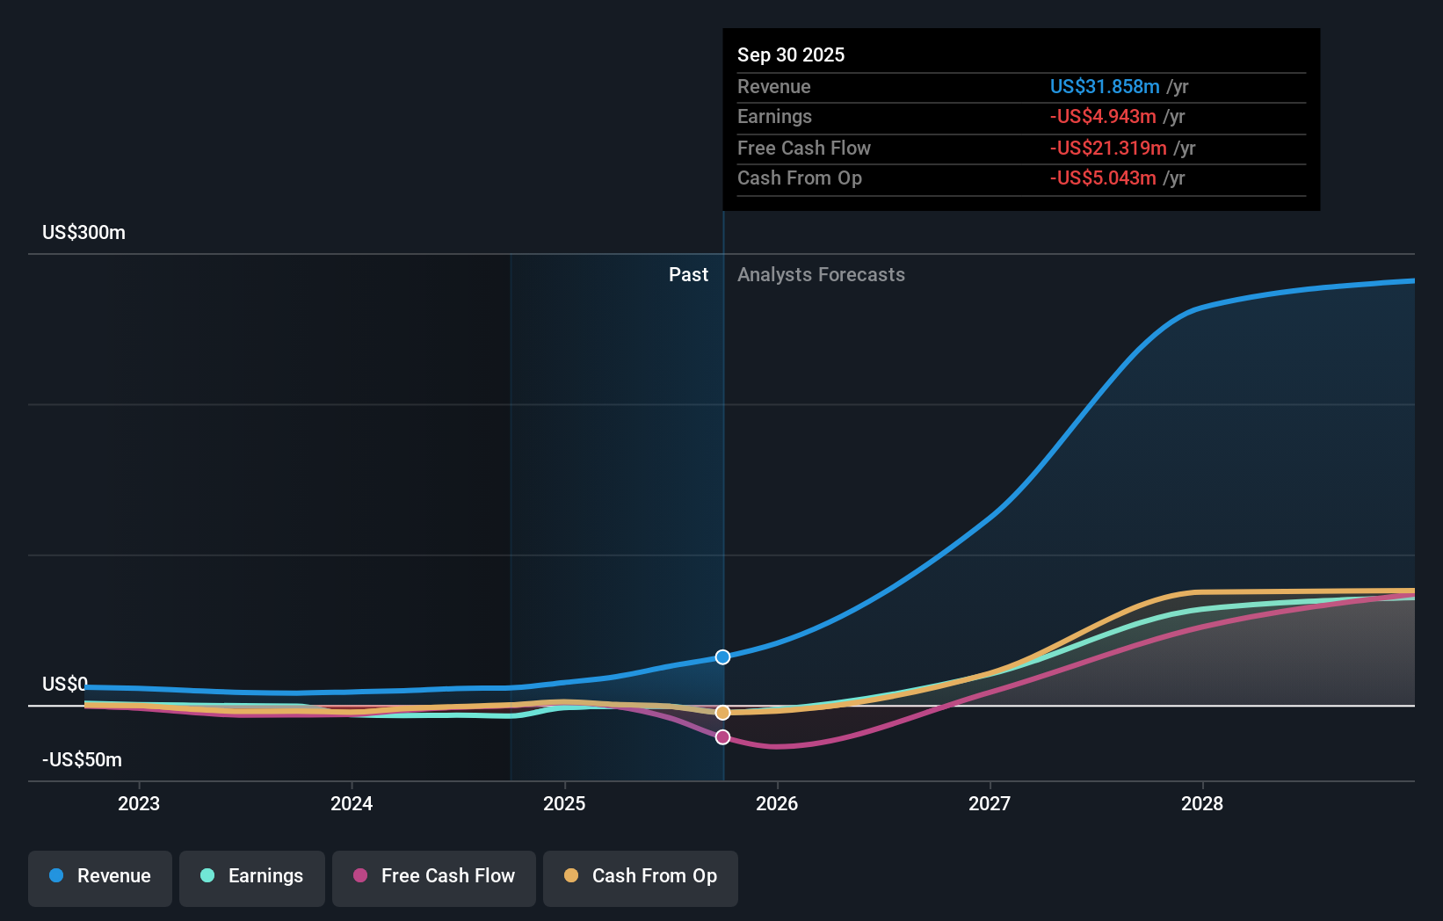Click the Analysts Forecasts label

[x=821, y=275]
